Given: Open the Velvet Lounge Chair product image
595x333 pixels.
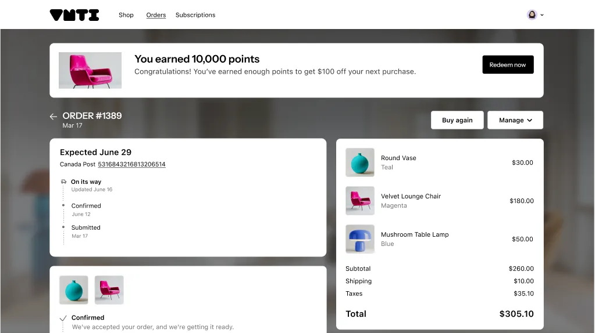Looking at the screenshot, I should tap(359, 201).
